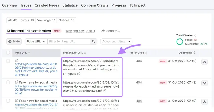Hide the twitter-photos row with the eye icon
Image resolution: width=214 pixels, height=112 pixels.
(205, 62)
